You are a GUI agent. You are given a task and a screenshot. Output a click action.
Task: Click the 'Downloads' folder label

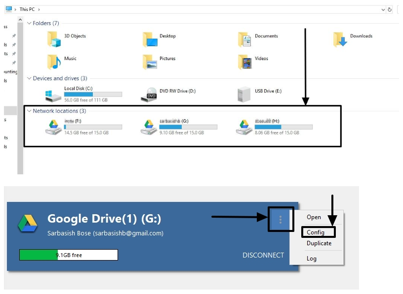click(x=361, y=36)
